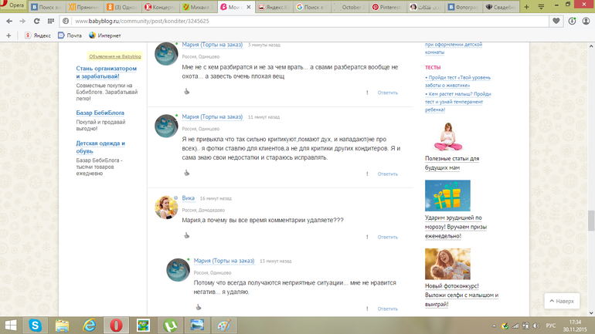The height and width of the screenshot is (334, 595).
Task: Like Вика's comment with thumbs-up icon
Action: [x=186, y=236]
